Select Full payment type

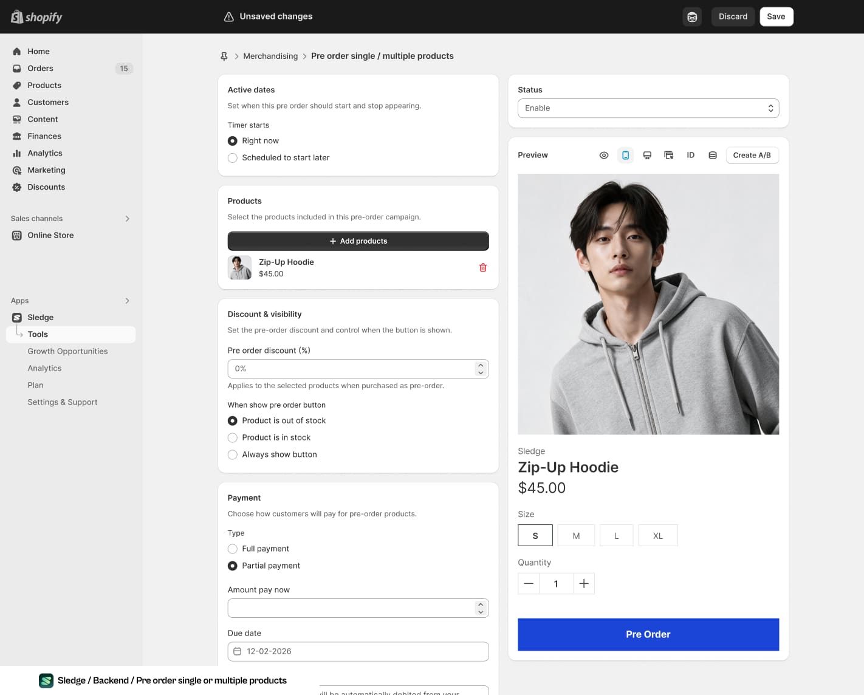coord(233,549)
